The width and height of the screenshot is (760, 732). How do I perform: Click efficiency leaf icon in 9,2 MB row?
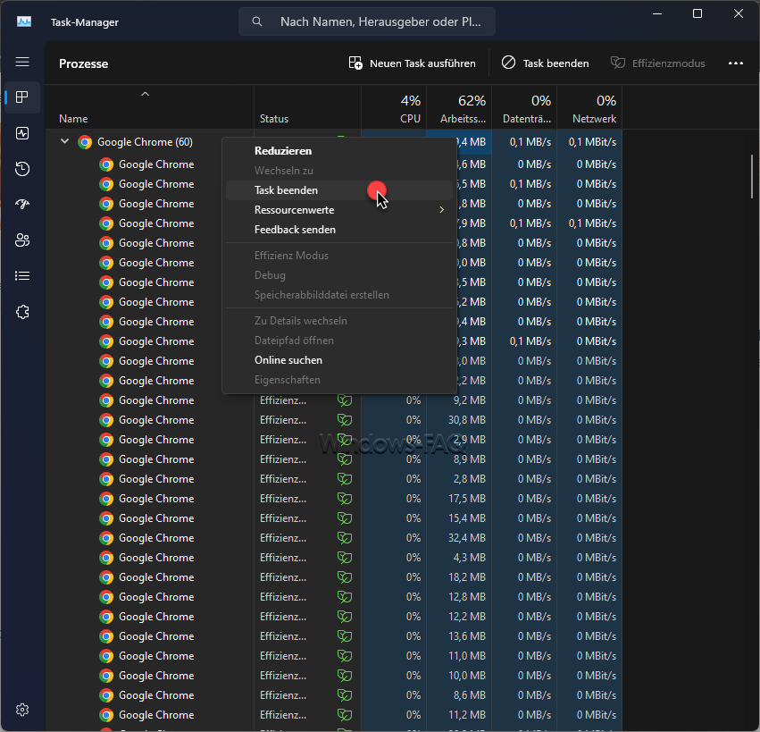345,400
